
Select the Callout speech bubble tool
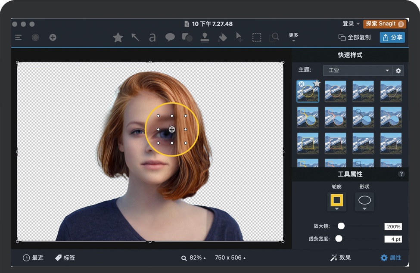[x=170, y=37]
